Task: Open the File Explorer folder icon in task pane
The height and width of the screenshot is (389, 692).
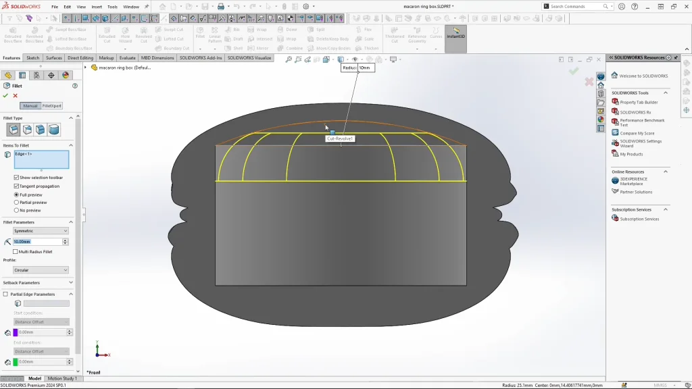Action: tap(601, 103)
